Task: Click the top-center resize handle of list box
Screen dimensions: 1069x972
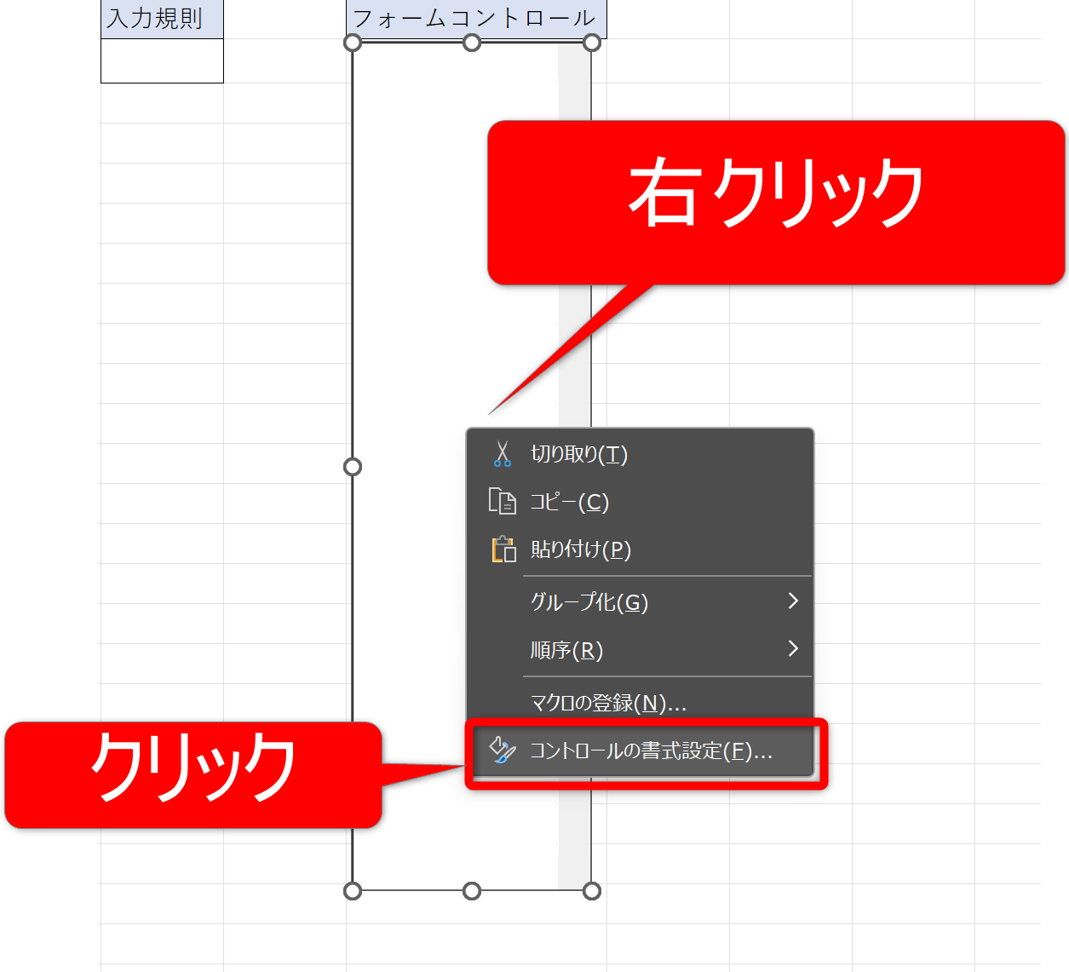Action: pyautogui.click(x=472, y=43)
